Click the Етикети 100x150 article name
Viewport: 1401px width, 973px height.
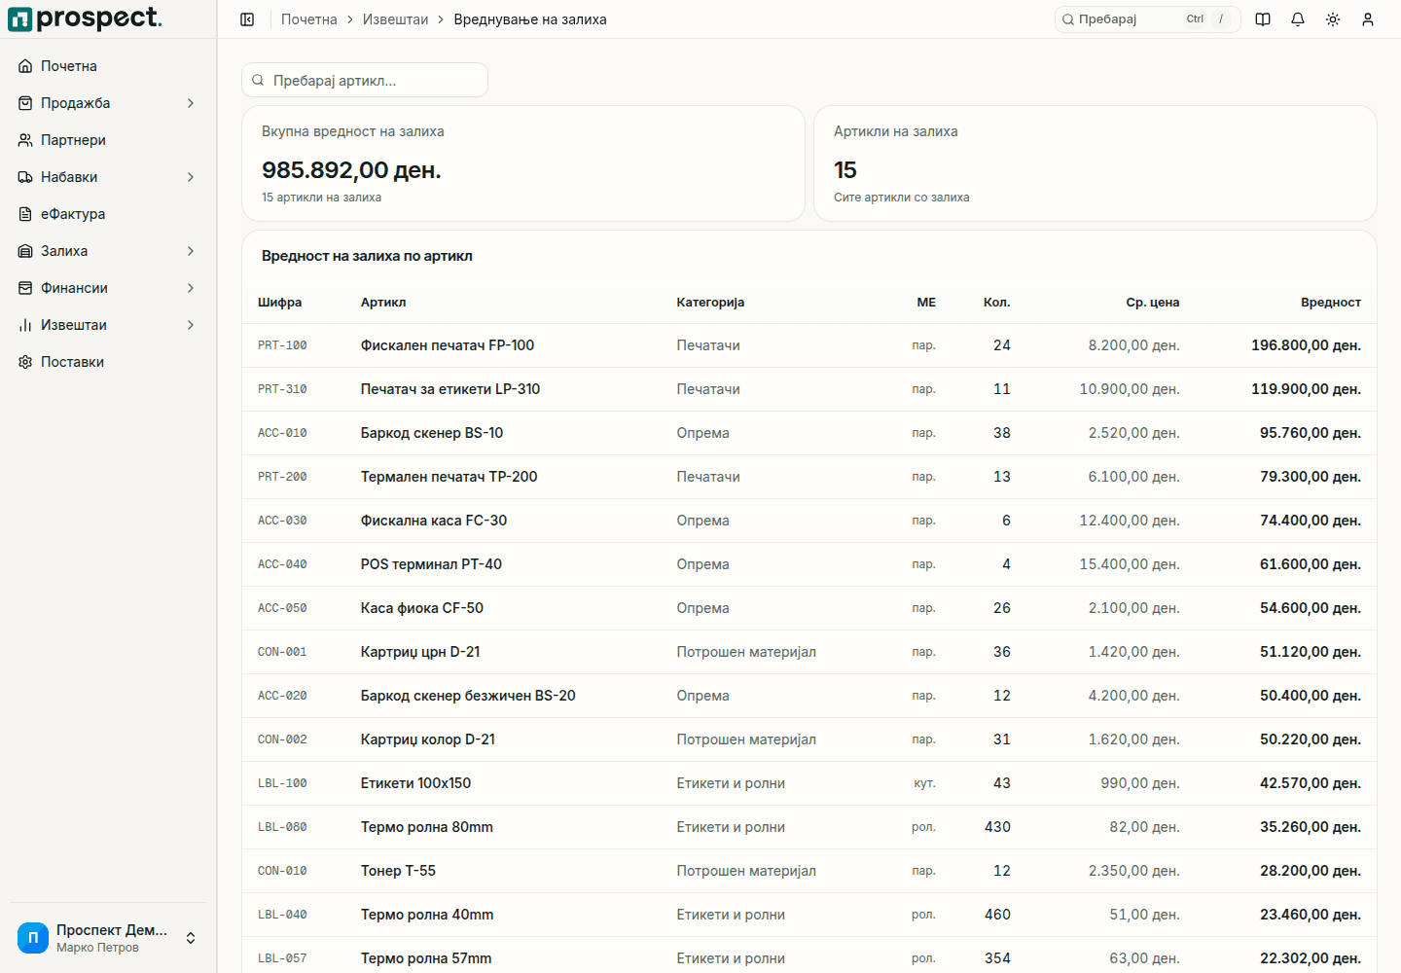point(415,783)
